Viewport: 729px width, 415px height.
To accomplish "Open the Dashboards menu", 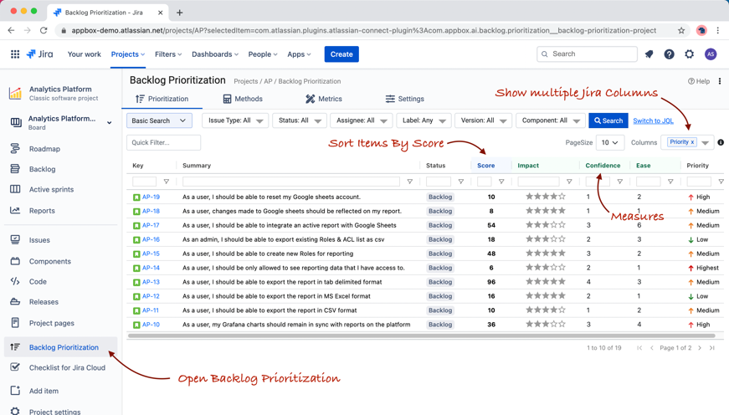I will tap(214, 54).
